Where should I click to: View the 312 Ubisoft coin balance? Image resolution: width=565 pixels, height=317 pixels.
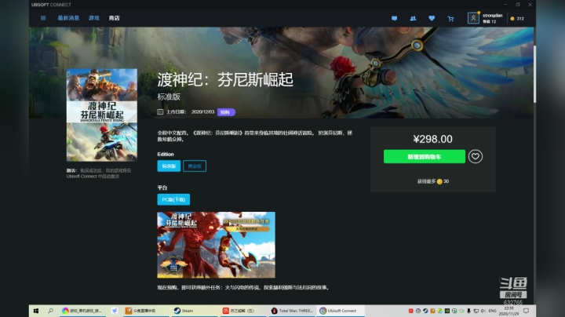pyautogui.click(x=517, y=18)
